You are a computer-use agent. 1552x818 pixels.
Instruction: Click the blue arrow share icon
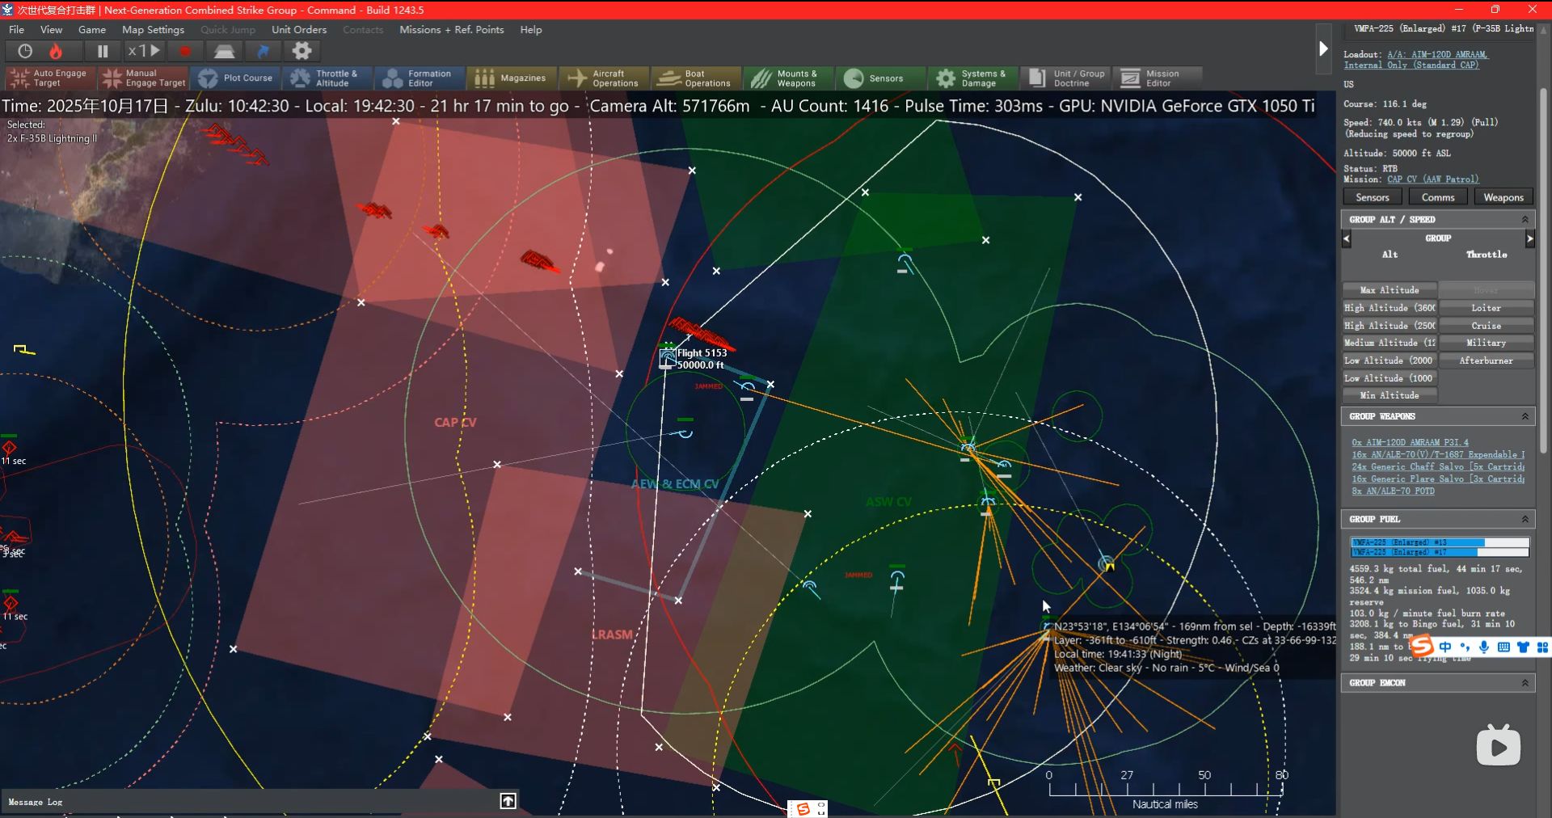pos(264,51)
